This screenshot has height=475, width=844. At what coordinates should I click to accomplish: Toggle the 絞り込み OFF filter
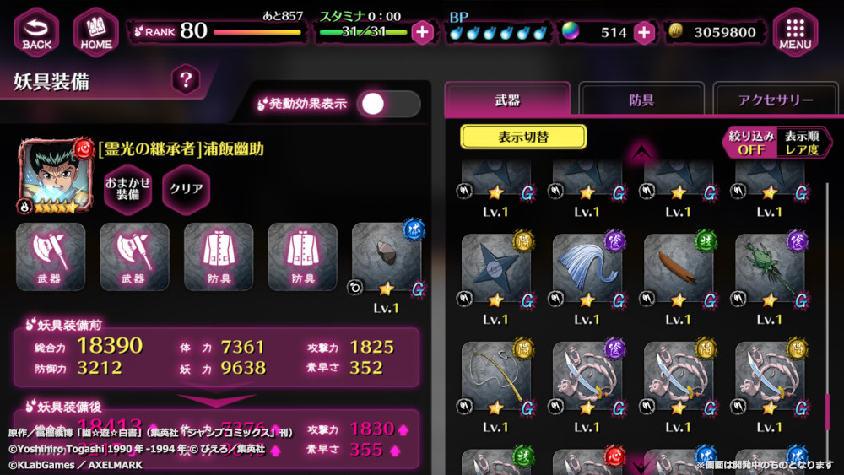751,143
